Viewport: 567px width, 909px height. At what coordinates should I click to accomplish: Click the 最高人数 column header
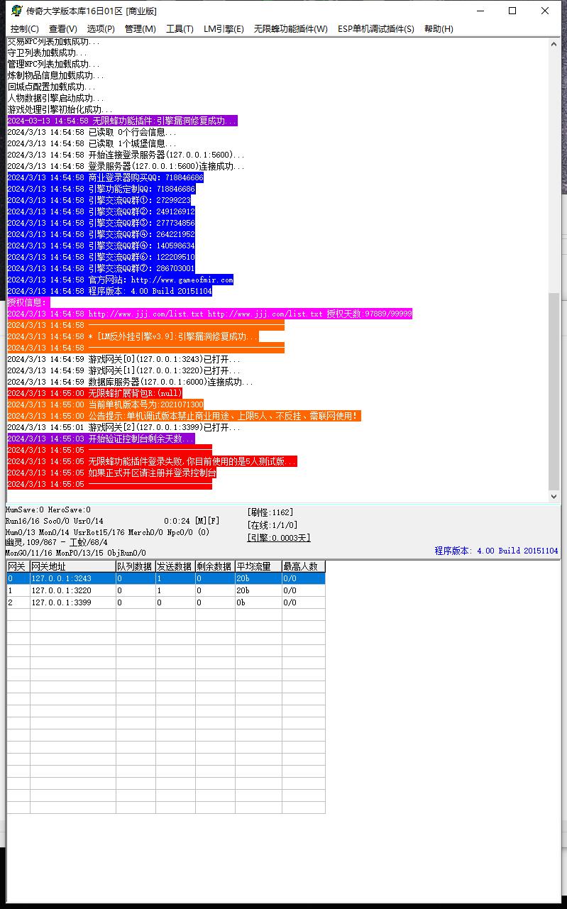(303, 566)
